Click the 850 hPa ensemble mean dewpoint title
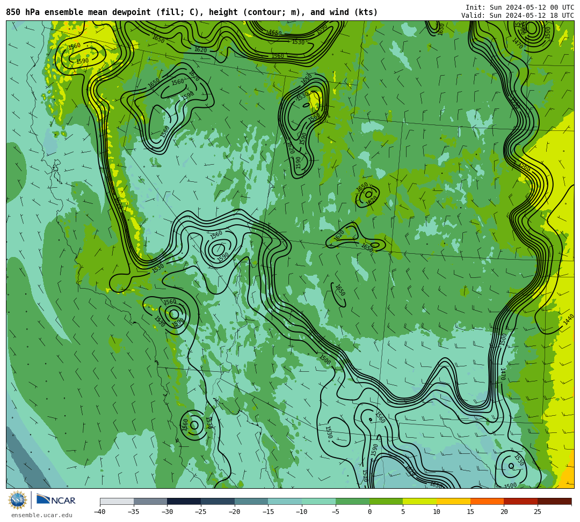580x522 pixels. pos(192,12)
